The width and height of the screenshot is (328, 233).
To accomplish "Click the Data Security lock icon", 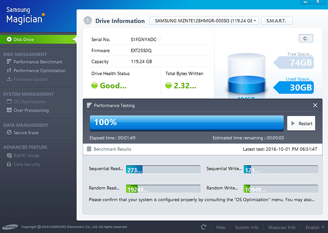I will (x=9, y=164).
